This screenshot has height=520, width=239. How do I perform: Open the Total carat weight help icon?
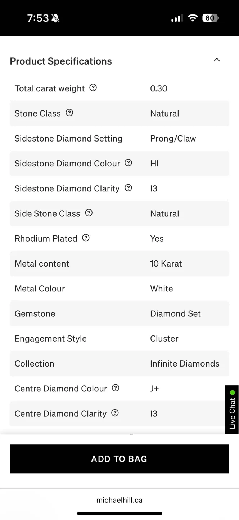(93, 88)
